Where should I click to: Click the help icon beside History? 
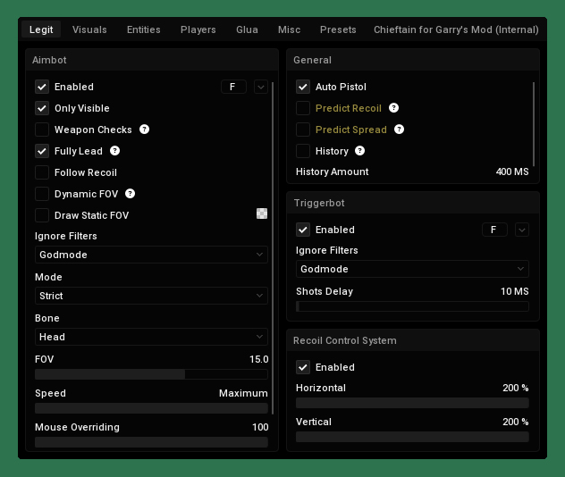point(360,151)
